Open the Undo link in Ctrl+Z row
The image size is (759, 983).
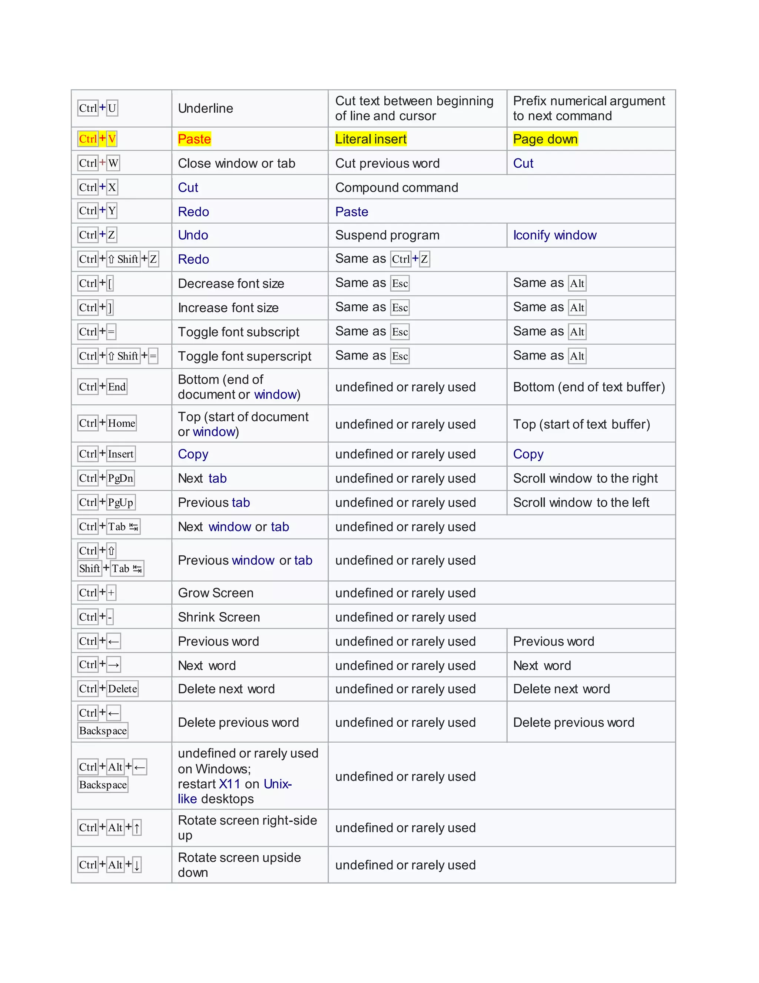pyautogui.click(x=193, y=236)
